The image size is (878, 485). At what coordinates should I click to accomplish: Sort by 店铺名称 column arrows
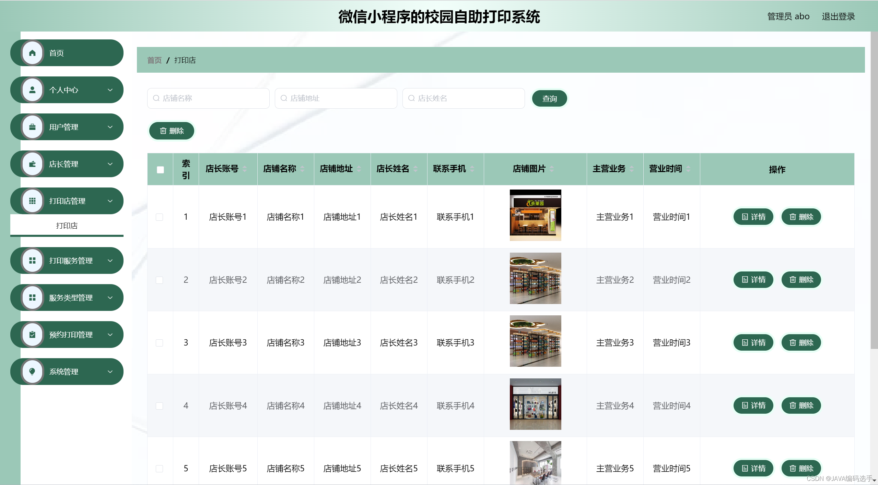coord(302,169)
